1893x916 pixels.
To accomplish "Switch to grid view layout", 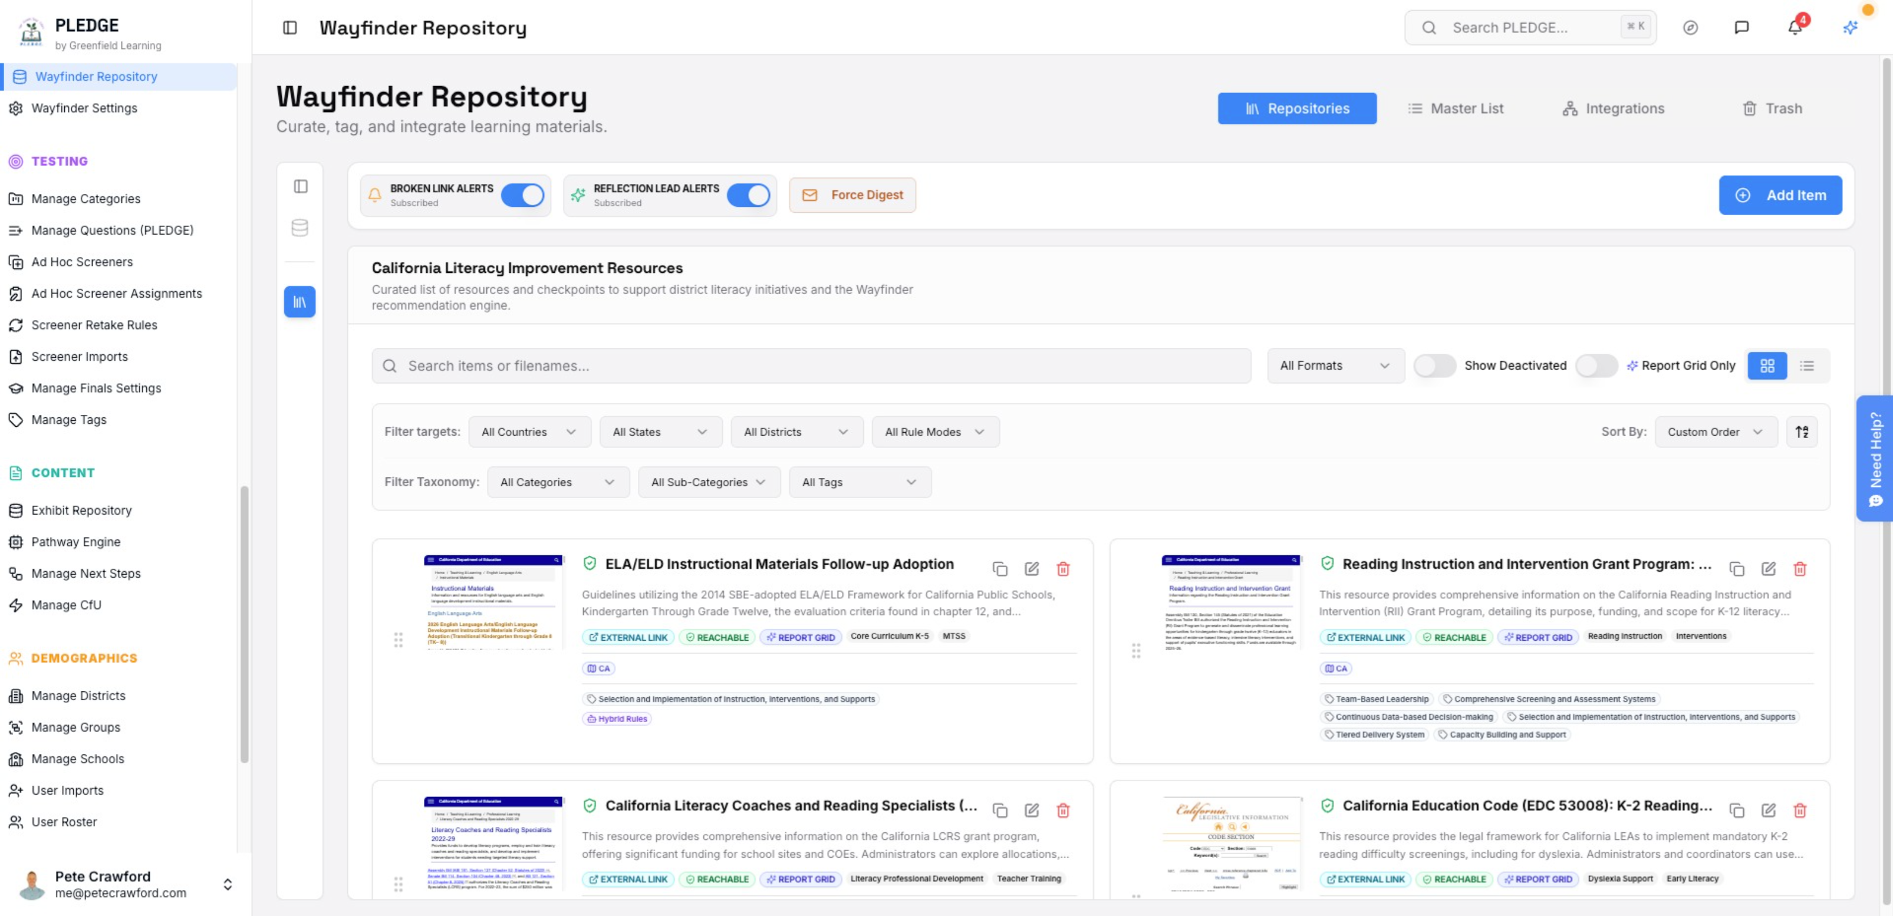I will pyautogui.click(x=1767, y=366).
